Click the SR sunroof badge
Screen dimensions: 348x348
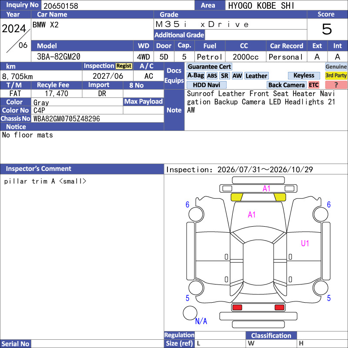224,76
